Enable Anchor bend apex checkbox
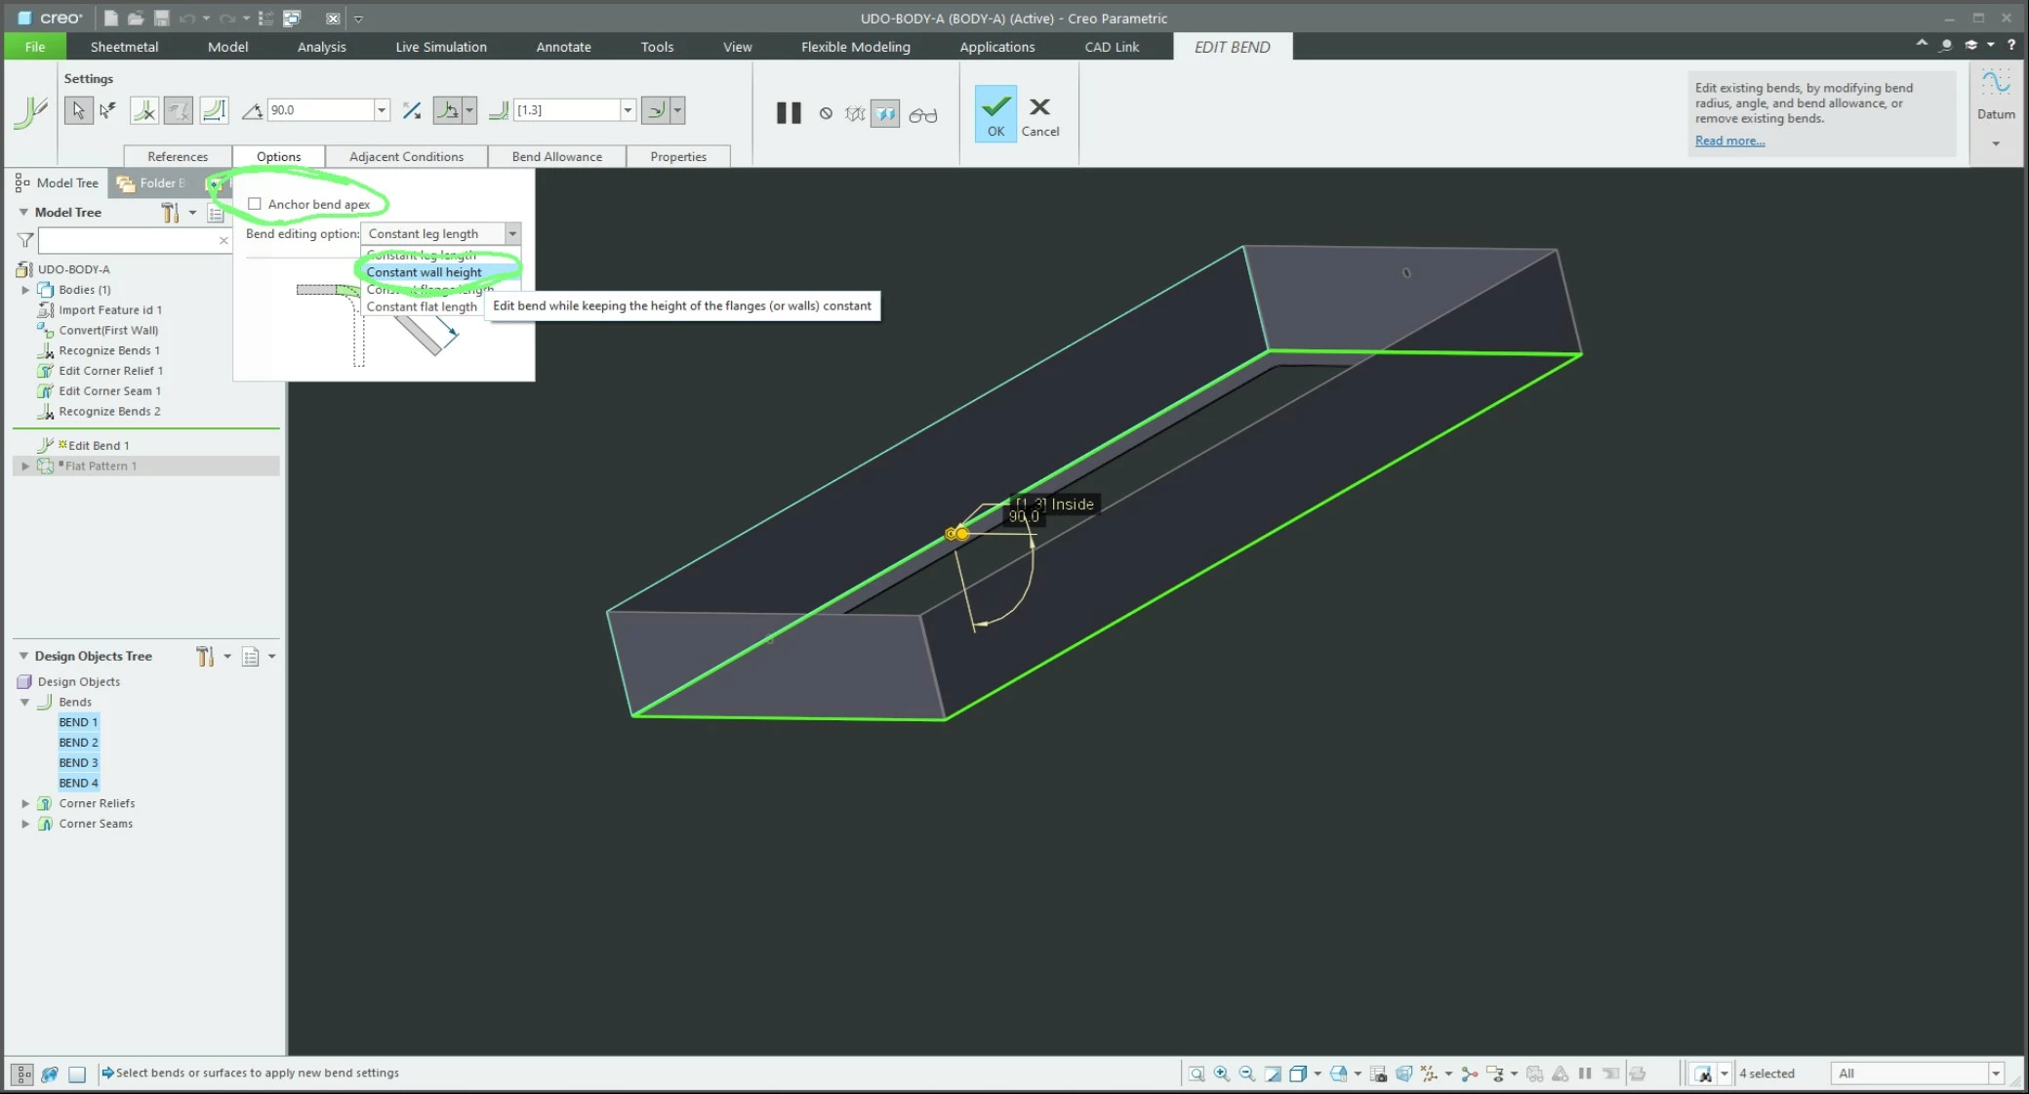Image resolution: width=2029 pixels, height=1094 pixels. coord(255,204)
